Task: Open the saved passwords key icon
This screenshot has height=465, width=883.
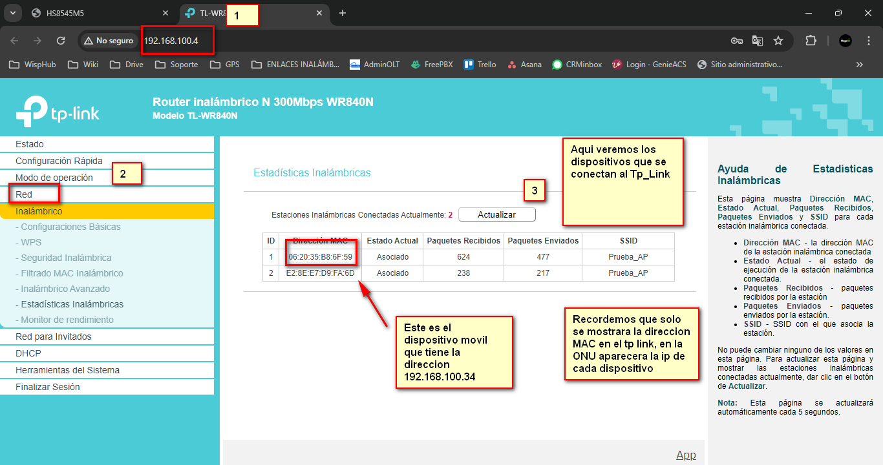Action: pos(736,41)
